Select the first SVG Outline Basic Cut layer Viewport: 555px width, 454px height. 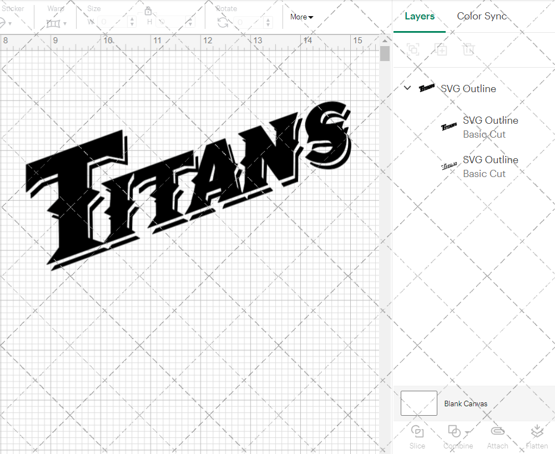pos(491,127)
